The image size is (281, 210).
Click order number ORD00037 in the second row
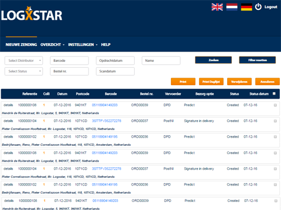(139, 121)
